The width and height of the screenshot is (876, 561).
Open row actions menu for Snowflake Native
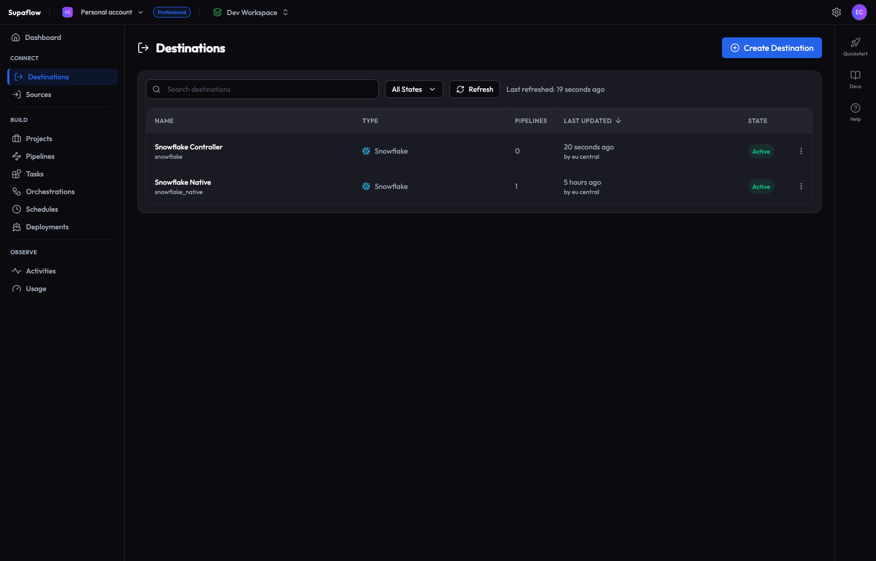click(x=801, y=186)
